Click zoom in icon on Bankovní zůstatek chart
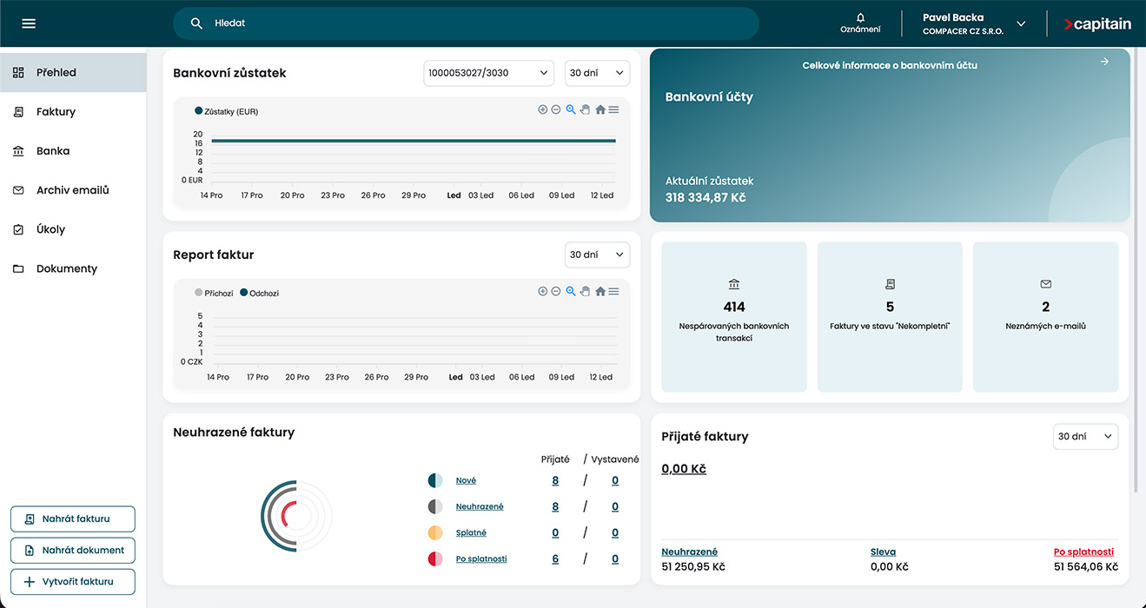The width and height of the screenshot is (1146, 608). tap(543, 109)
